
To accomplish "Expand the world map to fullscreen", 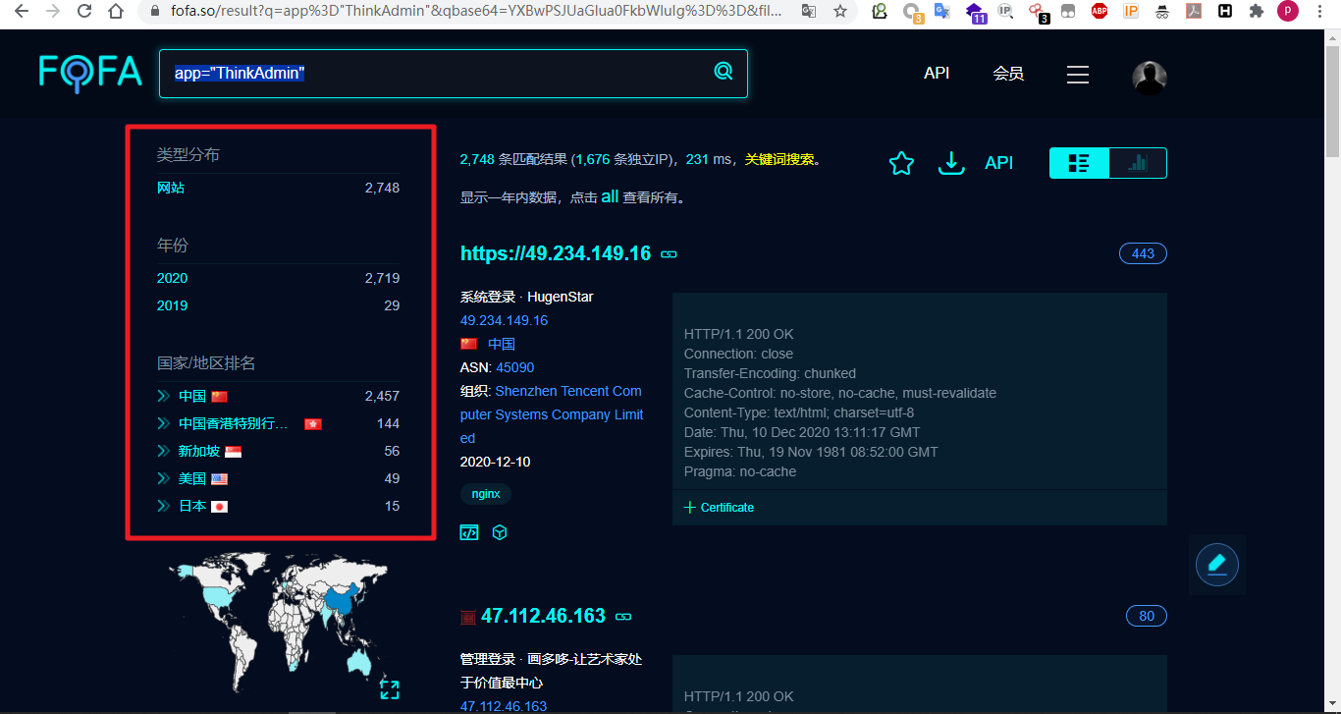I will click(x=389, y=689).
